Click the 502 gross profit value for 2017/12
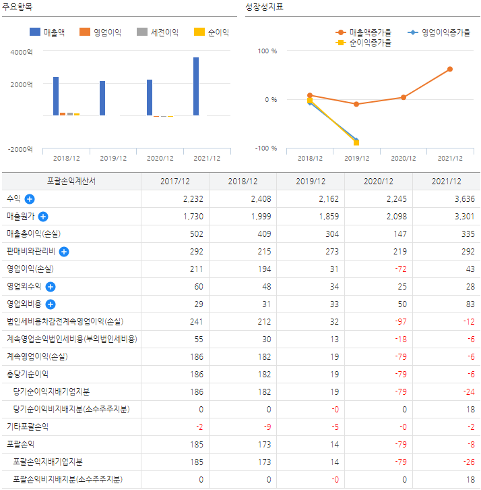The width and height of the screenshot is (481, 490). coord(197,234)
